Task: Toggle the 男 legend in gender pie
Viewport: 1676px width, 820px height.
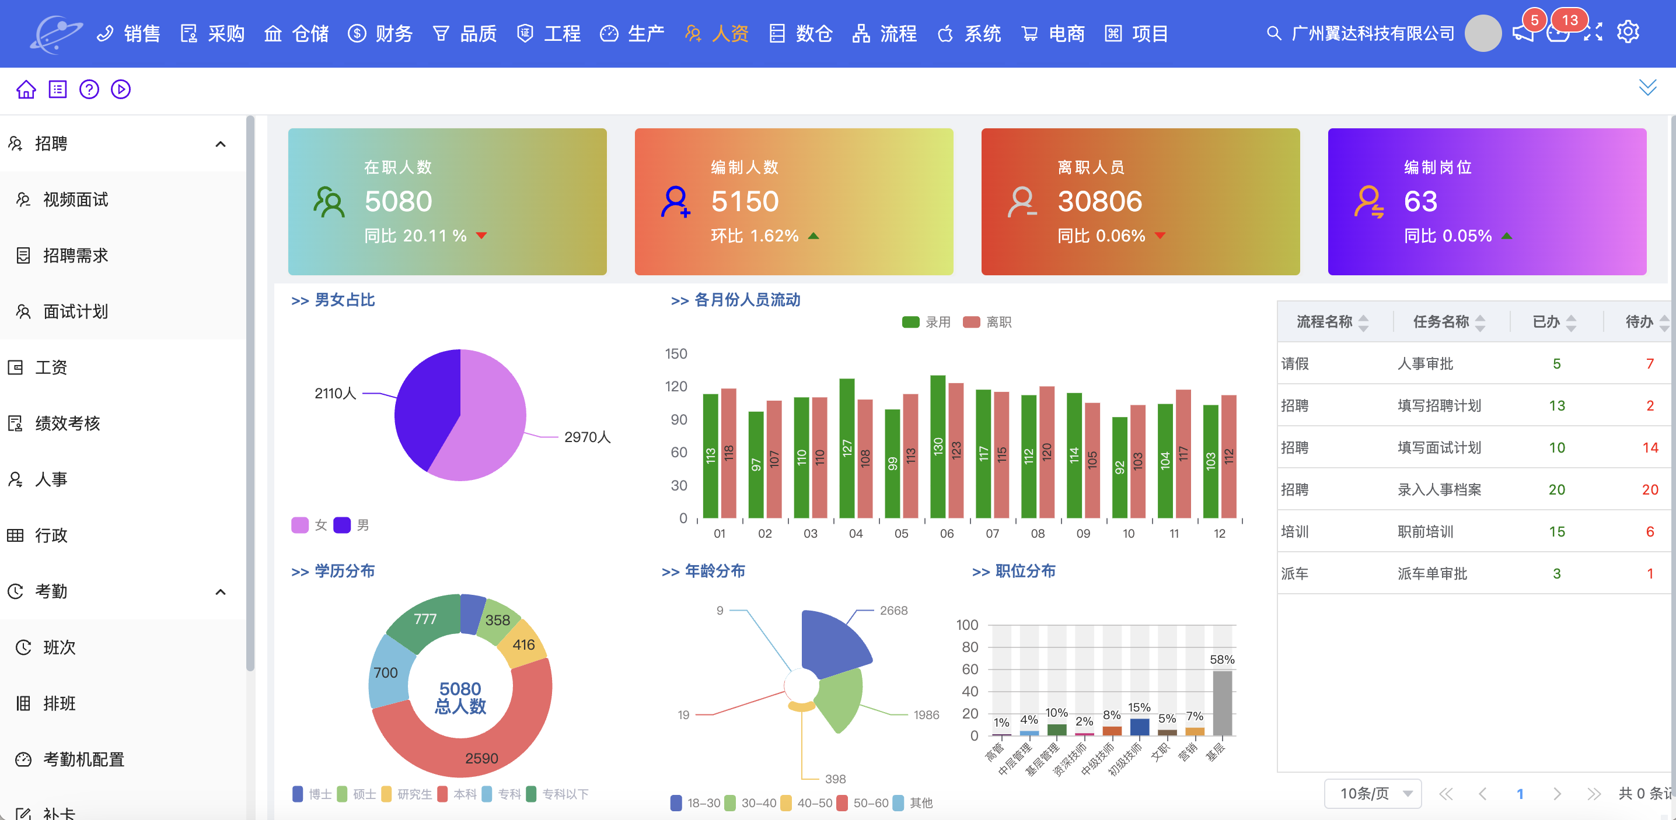Action: tap(351, 525)
